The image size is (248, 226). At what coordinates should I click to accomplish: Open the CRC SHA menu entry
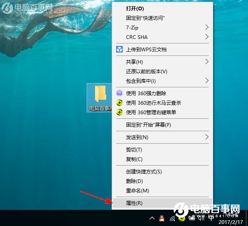162,37
